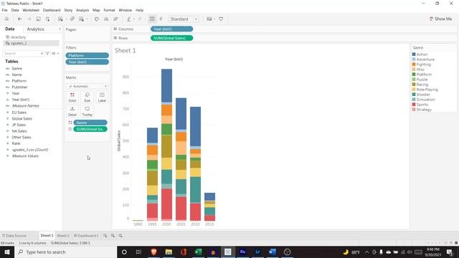Image resolution: width=459 pixels, height=258 pixels.
Task: Select the Year (bin) filter pill
Action: [x=87, y=62]
